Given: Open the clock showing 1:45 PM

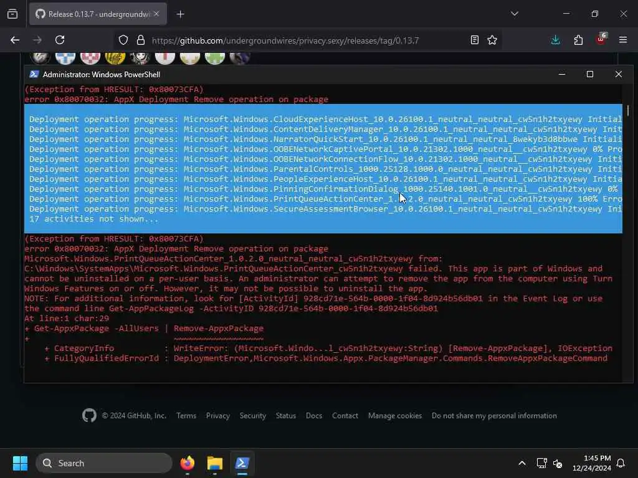Looking at the screenshot, I should click(x=592, y=463).
